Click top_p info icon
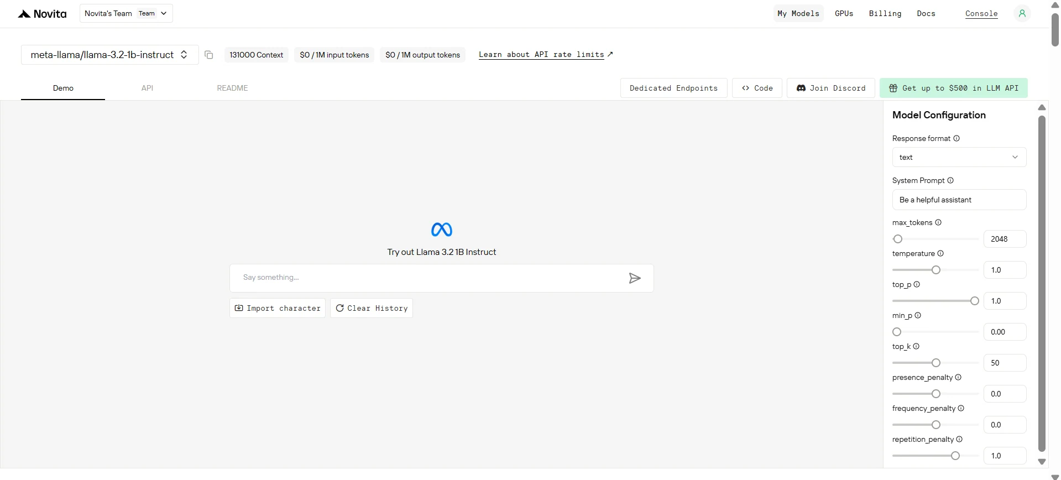This screenshot has width=1061, height=480. coord(917,284)
